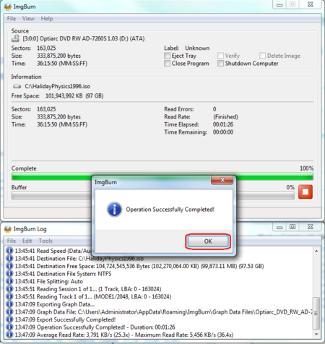Click the source DVD drive icon
The width and height of the screenshot is (325, 344).
pyautogui.click(x=15, y=38)
